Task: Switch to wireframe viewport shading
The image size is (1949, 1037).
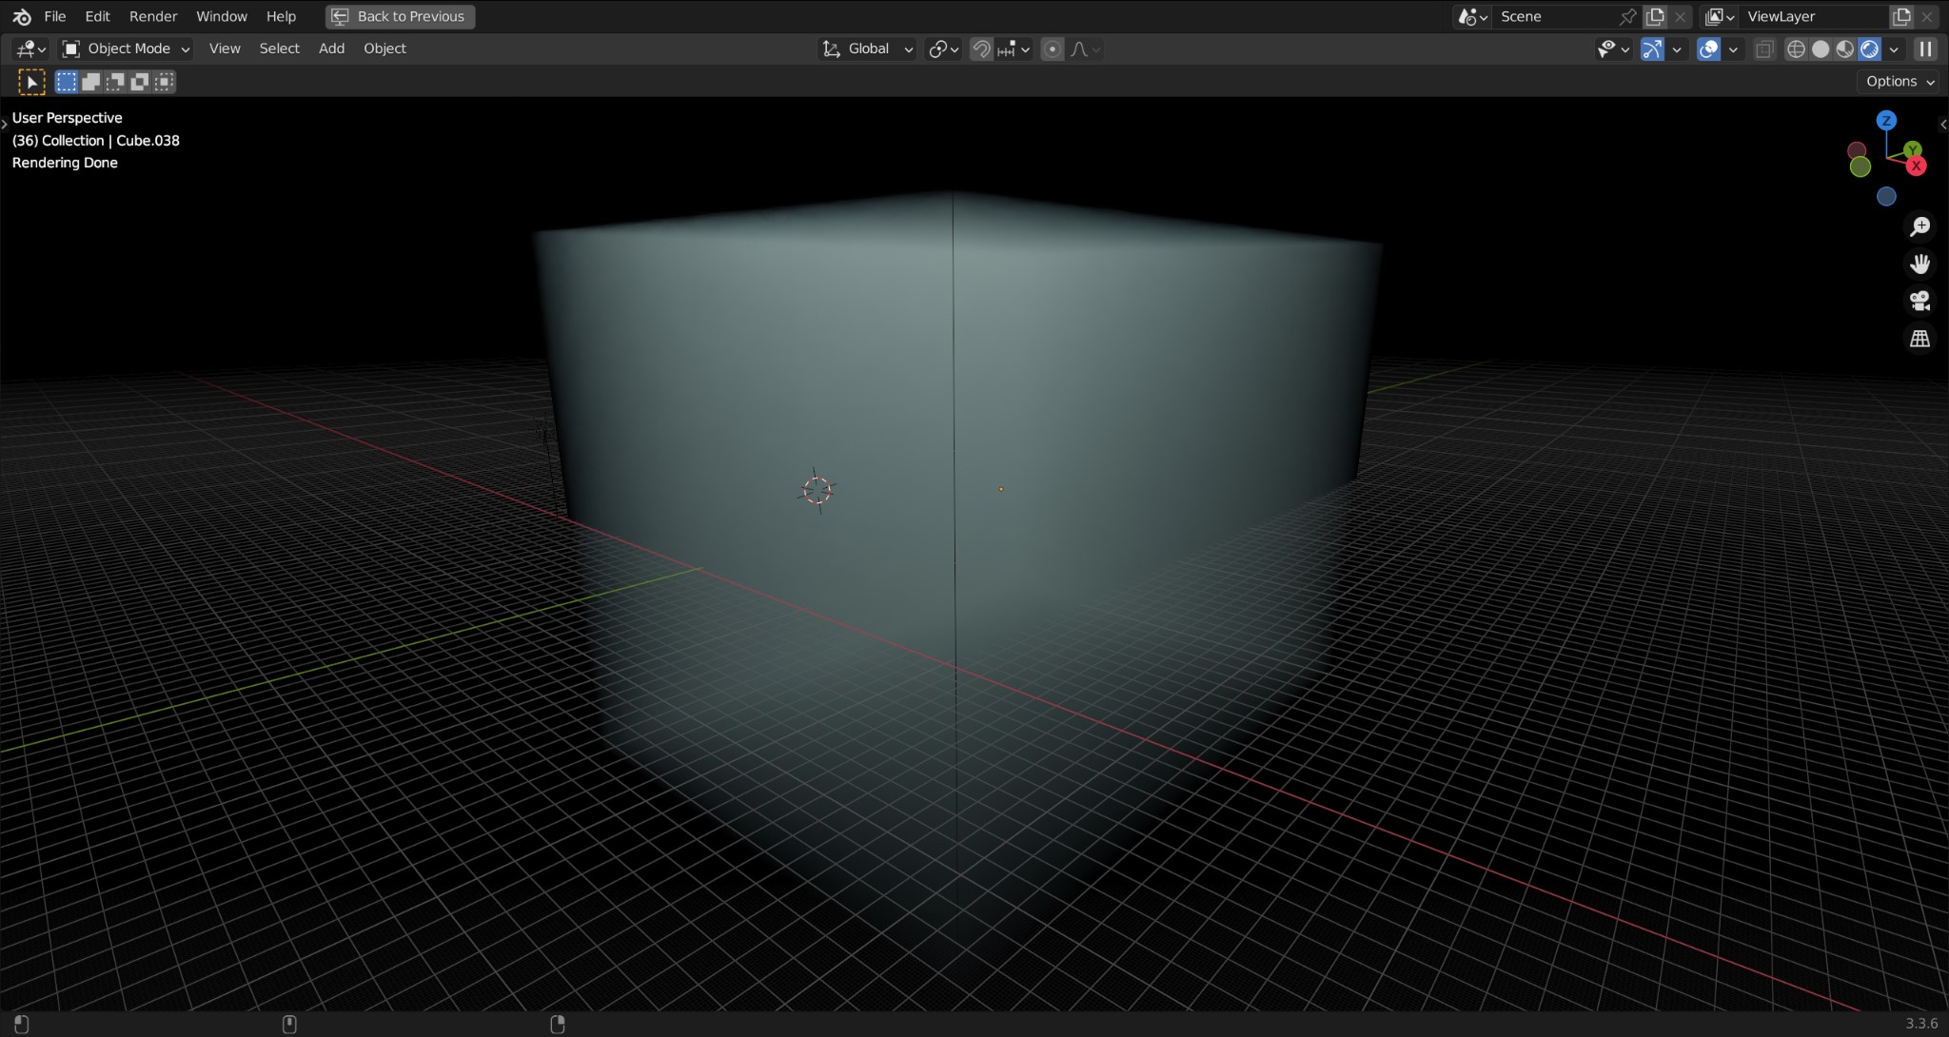Action: [1796, 49]
